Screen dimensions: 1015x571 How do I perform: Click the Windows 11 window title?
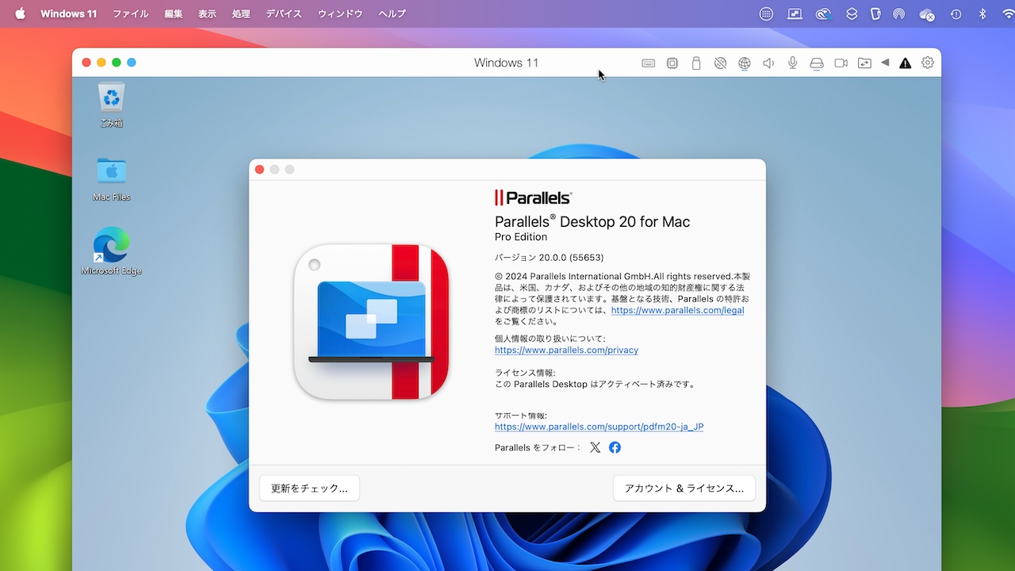coord(506,63)
